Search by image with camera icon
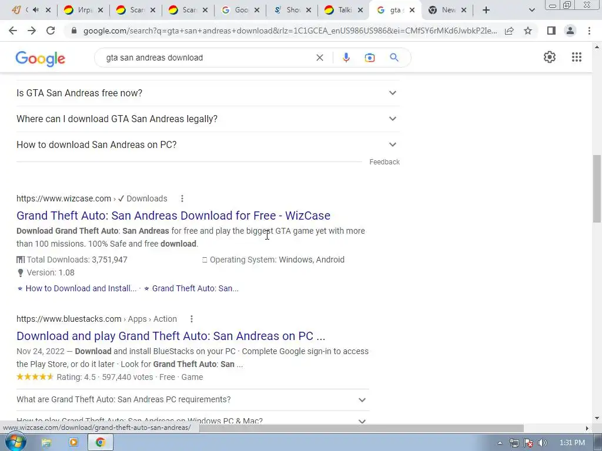The height and width of the screenshot is (451, 602). tap(369, 58)
